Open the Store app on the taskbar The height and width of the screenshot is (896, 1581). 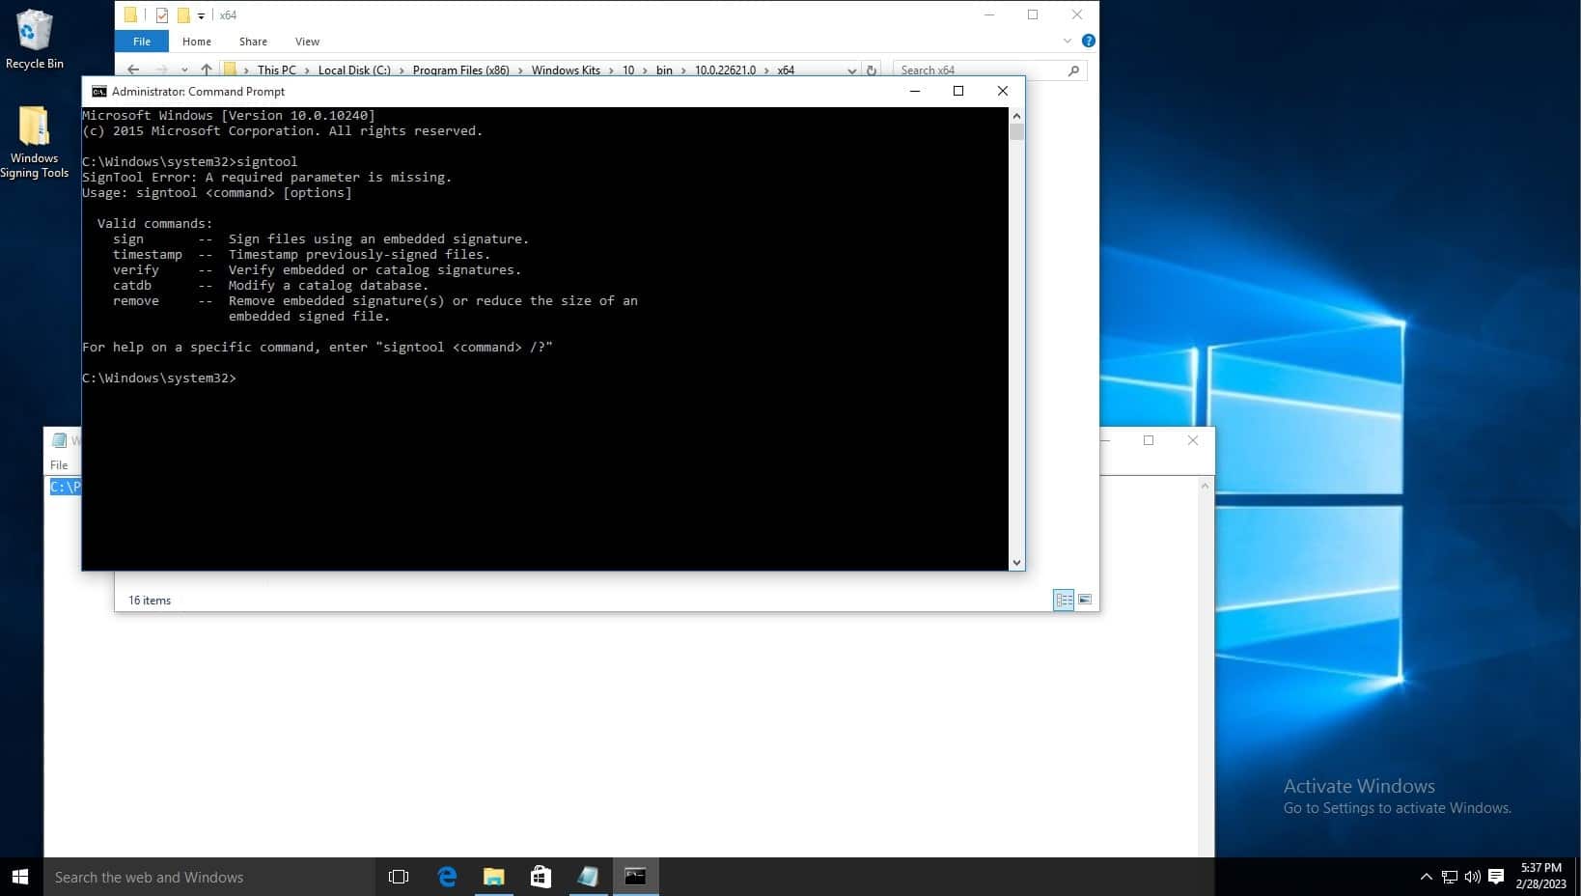[x=541, y=877]
